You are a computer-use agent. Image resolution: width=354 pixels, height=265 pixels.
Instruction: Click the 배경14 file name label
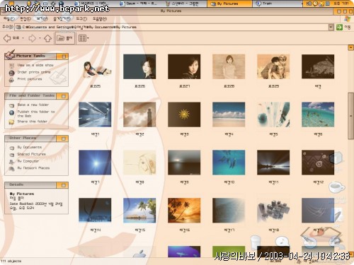[95, 230]
